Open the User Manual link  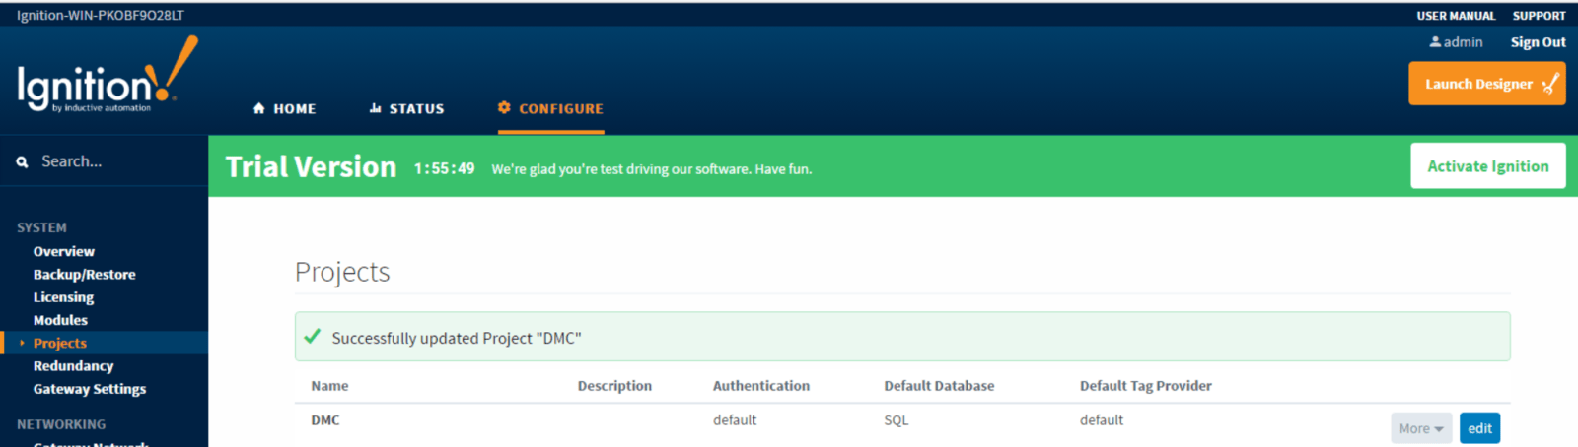click(1456, 16)
